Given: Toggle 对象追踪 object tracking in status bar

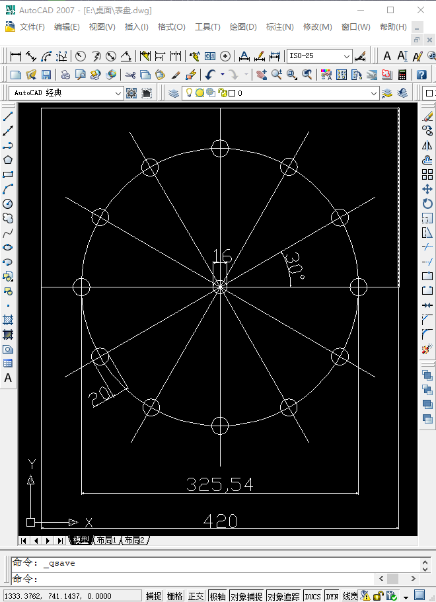Looking at the screenshot, I should (x=283, y=596).
